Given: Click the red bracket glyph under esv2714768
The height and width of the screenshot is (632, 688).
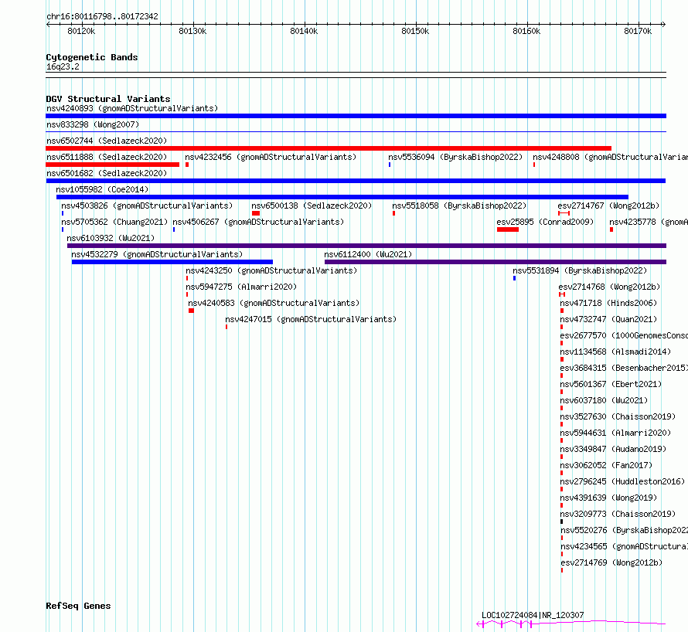Looking at the screenshot, I should [x=562, y=294].
